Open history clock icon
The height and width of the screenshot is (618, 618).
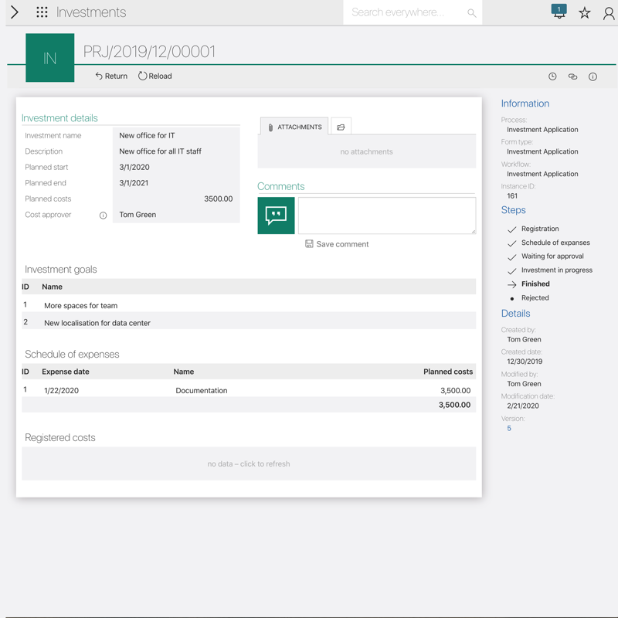click(552, 76)
